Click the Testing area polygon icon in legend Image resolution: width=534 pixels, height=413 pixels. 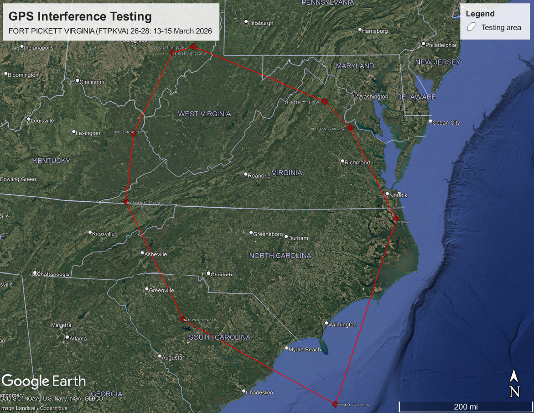472,27
